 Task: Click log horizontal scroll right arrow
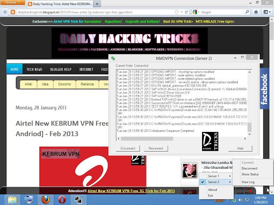click(x=245, y=138)
